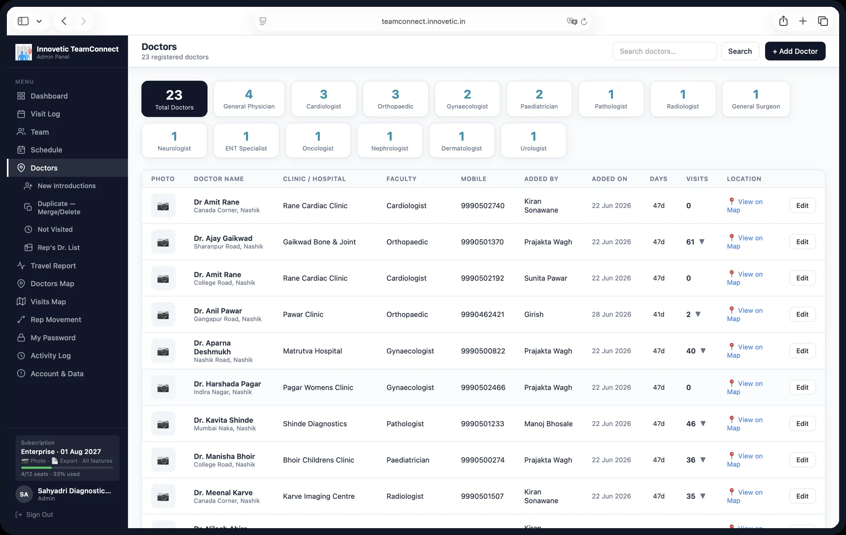The height and width of the screenshot is (535, 846).
Task: Open the Sahyadri Diagnostic admin profile
Action: (67, 494)
